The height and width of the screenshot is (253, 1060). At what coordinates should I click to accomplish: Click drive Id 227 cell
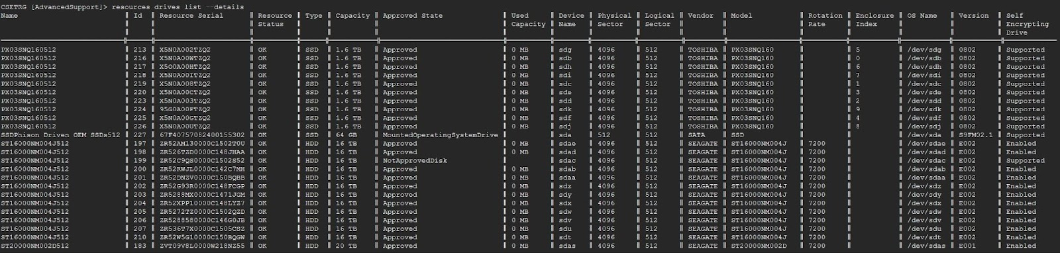click(140, 135)
